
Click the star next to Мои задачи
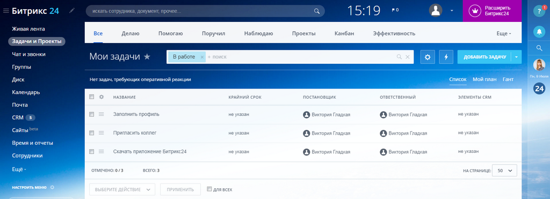pyautogui.click(x=147, y=56)
